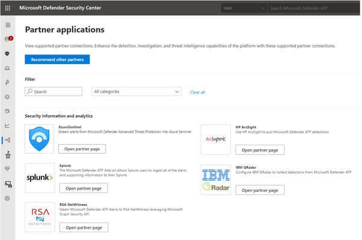Click the ArcSight logo tile
Viewport: 362px width, 240px height.
[216, 140]
